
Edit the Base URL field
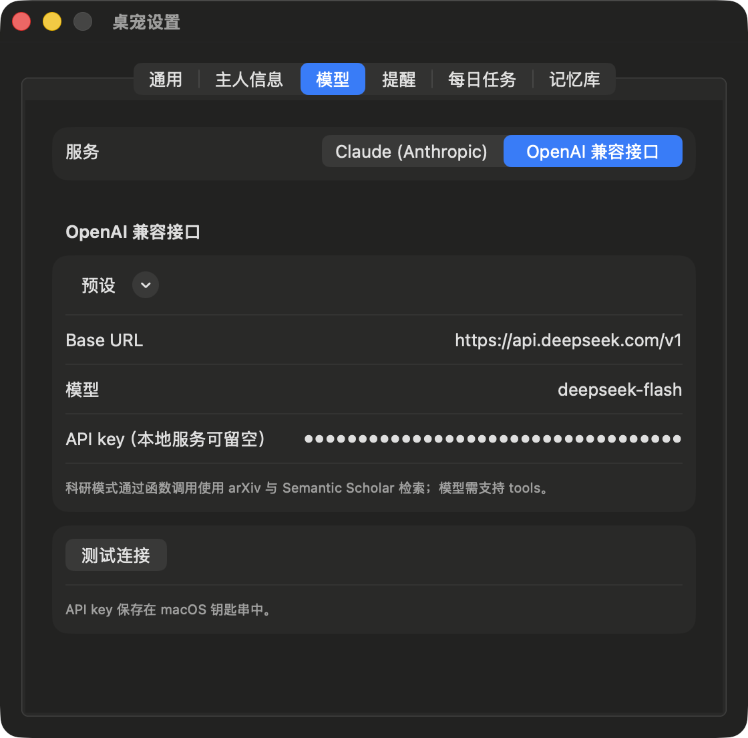tap(568, 340)
